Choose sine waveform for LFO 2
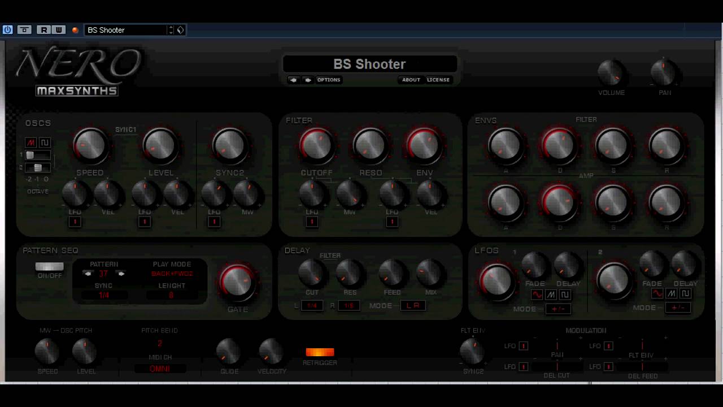The height and width of the screenshot is (407, 723). (657, 293)
